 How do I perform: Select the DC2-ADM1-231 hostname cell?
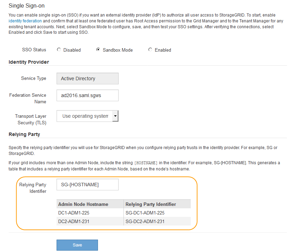pyautogui.click(x=74, y=221)
